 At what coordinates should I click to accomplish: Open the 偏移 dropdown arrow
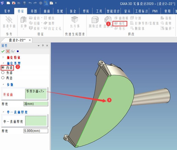(173, 28)
